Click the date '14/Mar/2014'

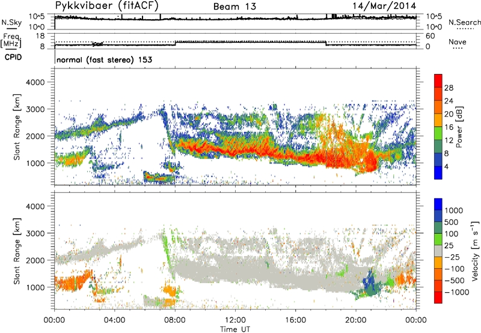tap(384, 6)
